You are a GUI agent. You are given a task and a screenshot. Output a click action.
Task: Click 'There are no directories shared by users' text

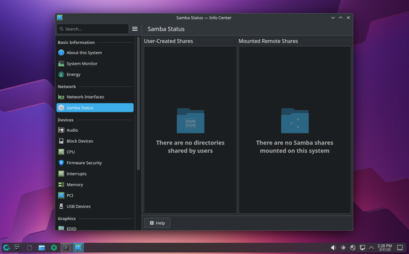191,147
